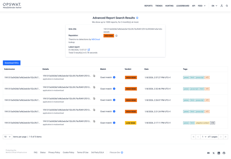
Task: Click the Download IOCs button
Action: (12, 63)
